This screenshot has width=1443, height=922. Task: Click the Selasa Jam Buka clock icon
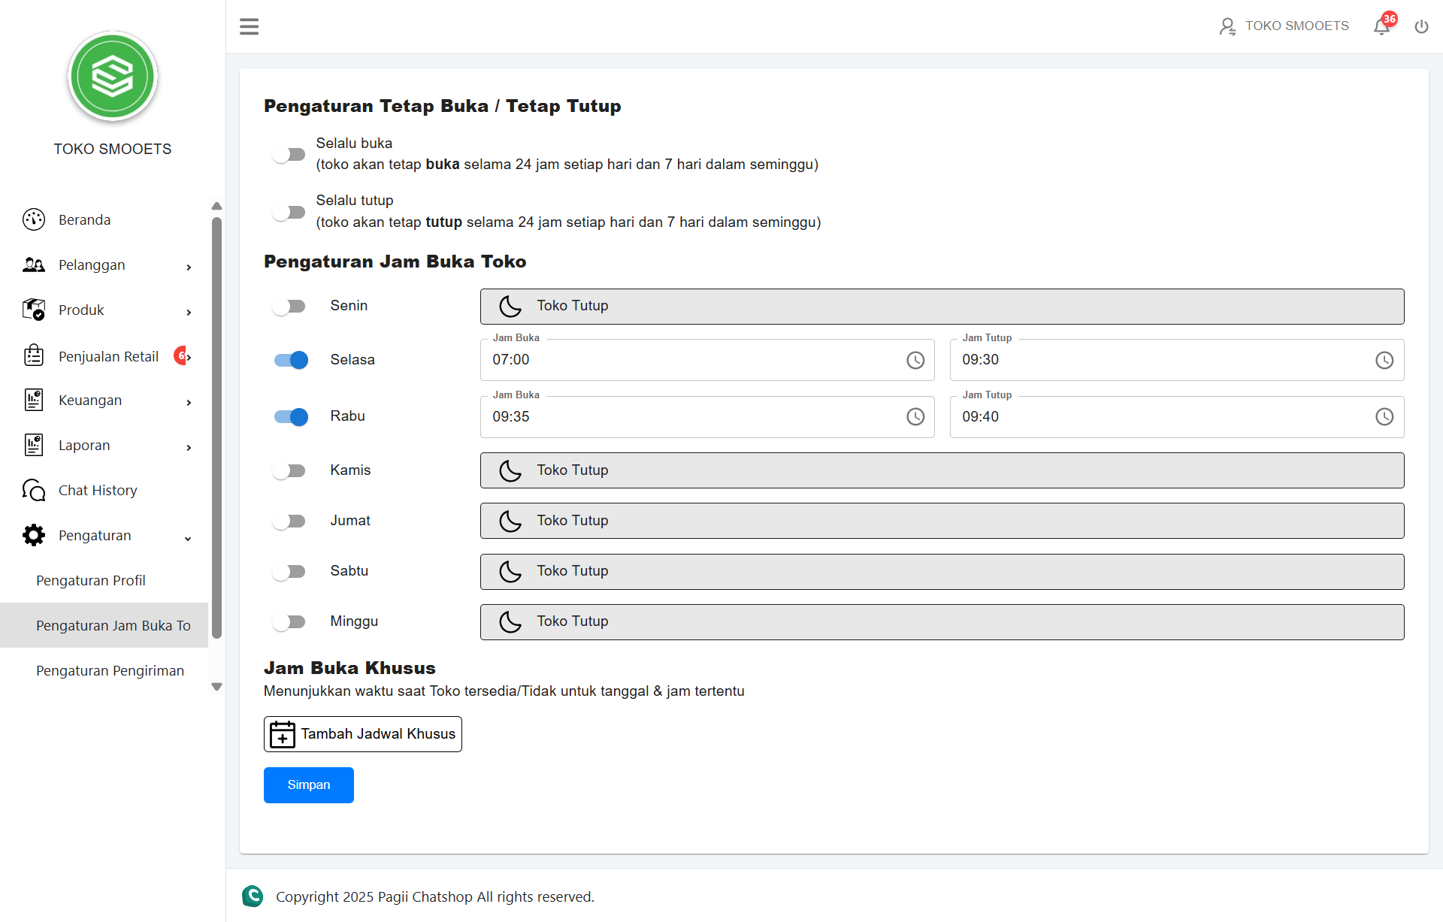[x=915, y=360]
